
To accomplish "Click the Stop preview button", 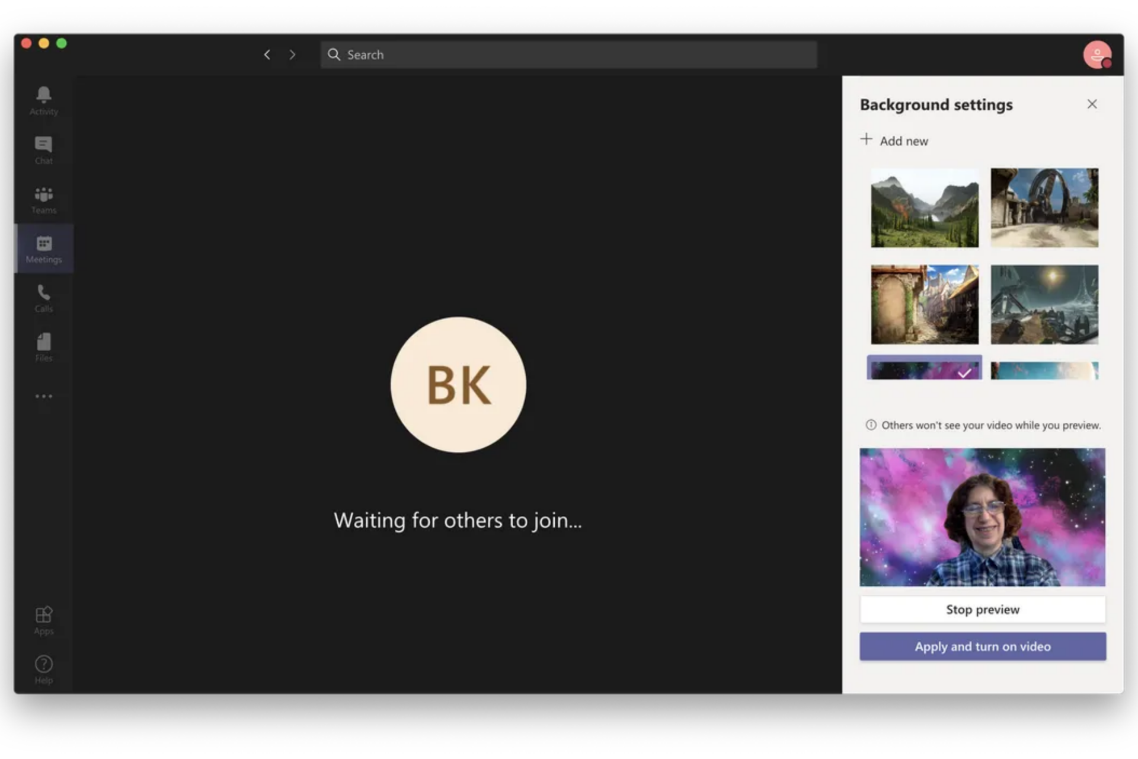I will tap(982, 610).
